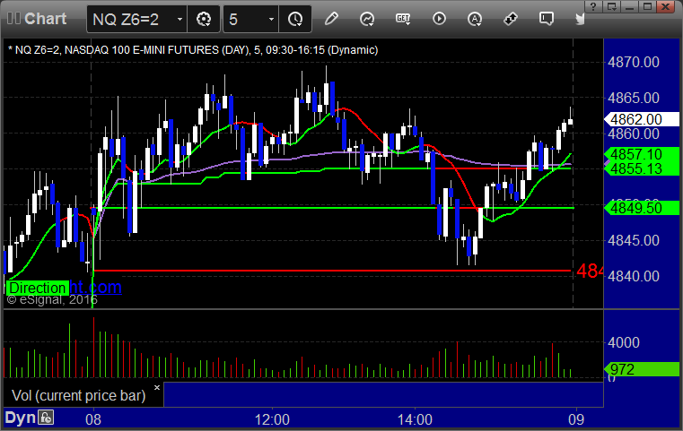Open the time template clock menu
This screenshot has height=431, width=683.
point(295,19)
